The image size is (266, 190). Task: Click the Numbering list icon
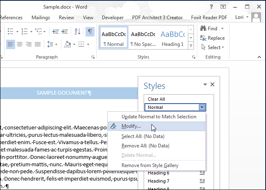click(x=25, y=32)
